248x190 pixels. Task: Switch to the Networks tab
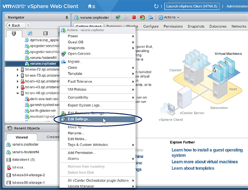coord(239,26)
